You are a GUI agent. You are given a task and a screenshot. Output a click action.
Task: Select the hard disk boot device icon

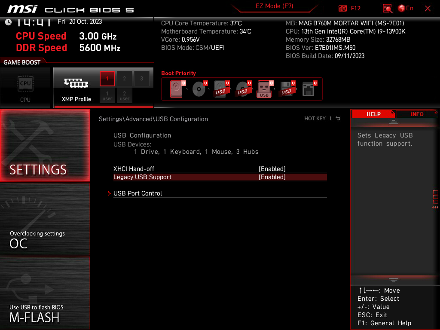(176, 89)
